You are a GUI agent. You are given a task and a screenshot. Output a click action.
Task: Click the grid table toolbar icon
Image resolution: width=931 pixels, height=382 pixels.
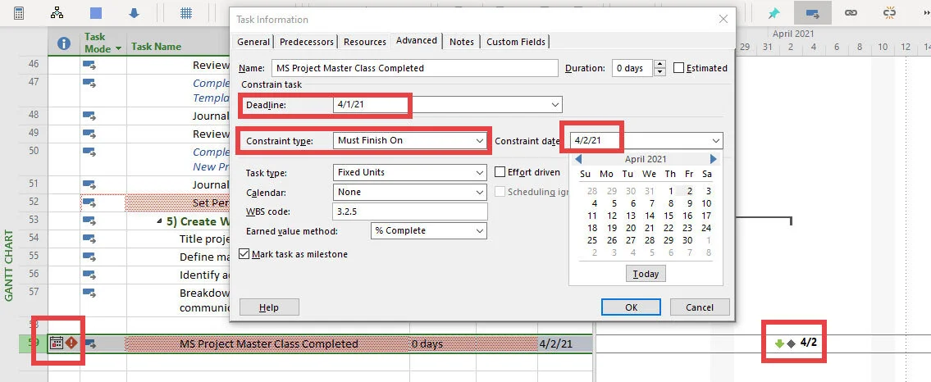click(x=186, y=13)
